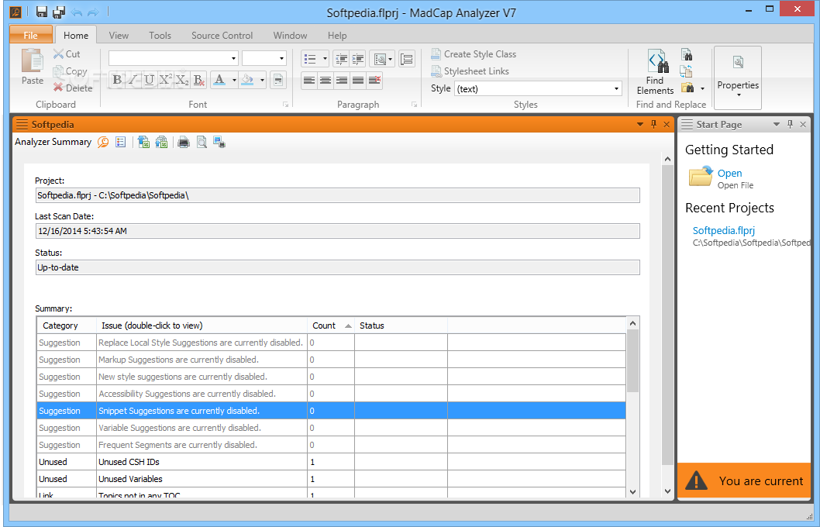Click the monitor-and-printer icon in Analyzer toolbar

[x=219, y=142]
